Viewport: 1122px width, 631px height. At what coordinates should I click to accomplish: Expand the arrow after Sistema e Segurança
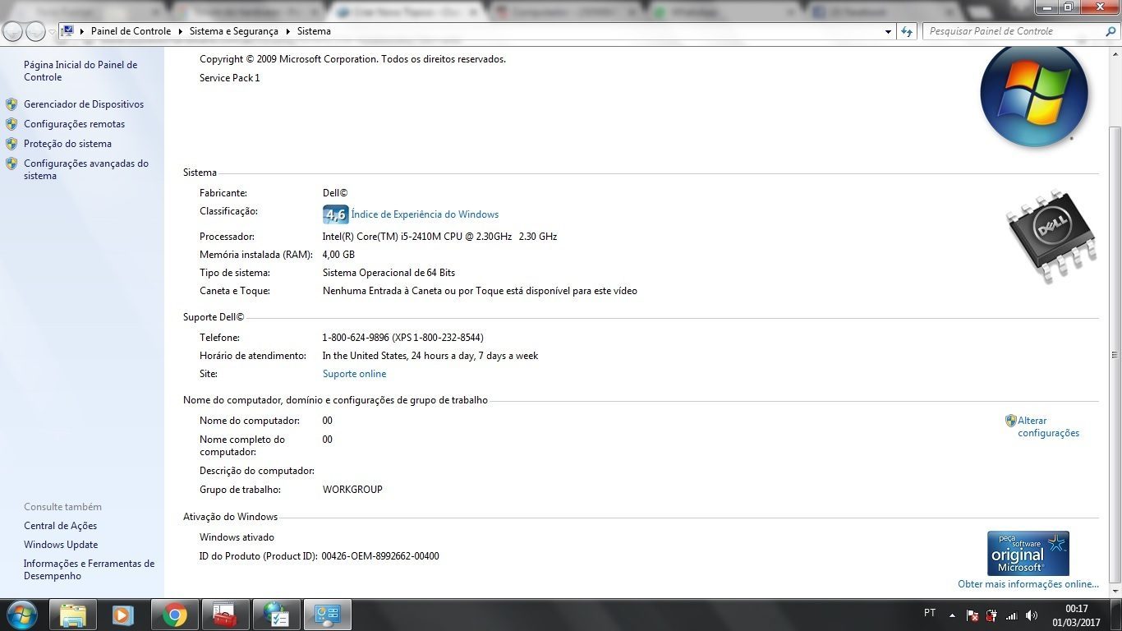coord(287,31)
